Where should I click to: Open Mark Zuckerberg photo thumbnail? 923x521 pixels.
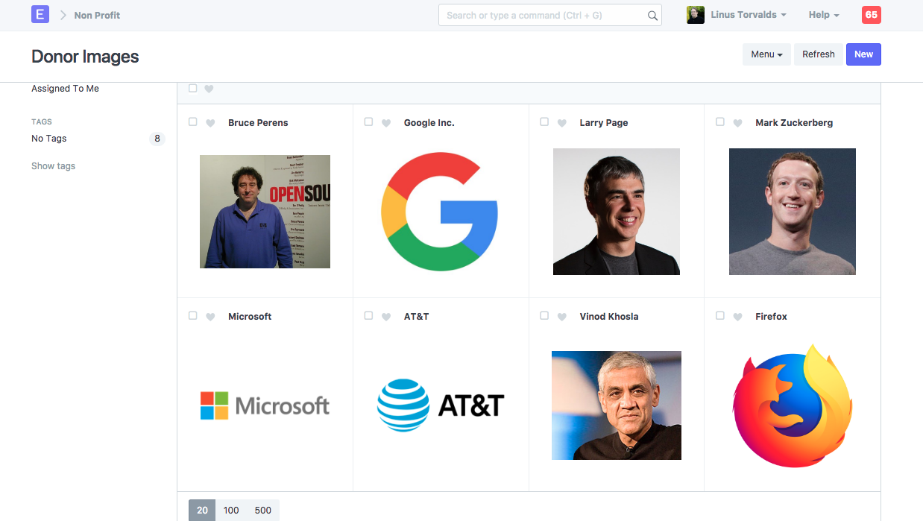point(793,212)
